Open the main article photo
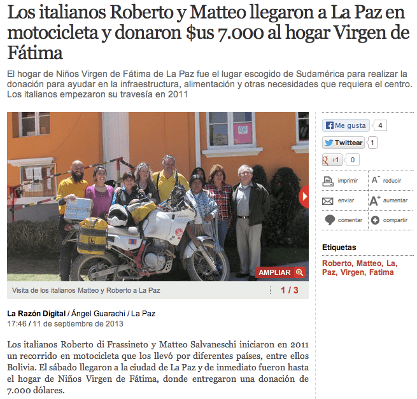This screenshot has width=417, height=399. (158, 197)
